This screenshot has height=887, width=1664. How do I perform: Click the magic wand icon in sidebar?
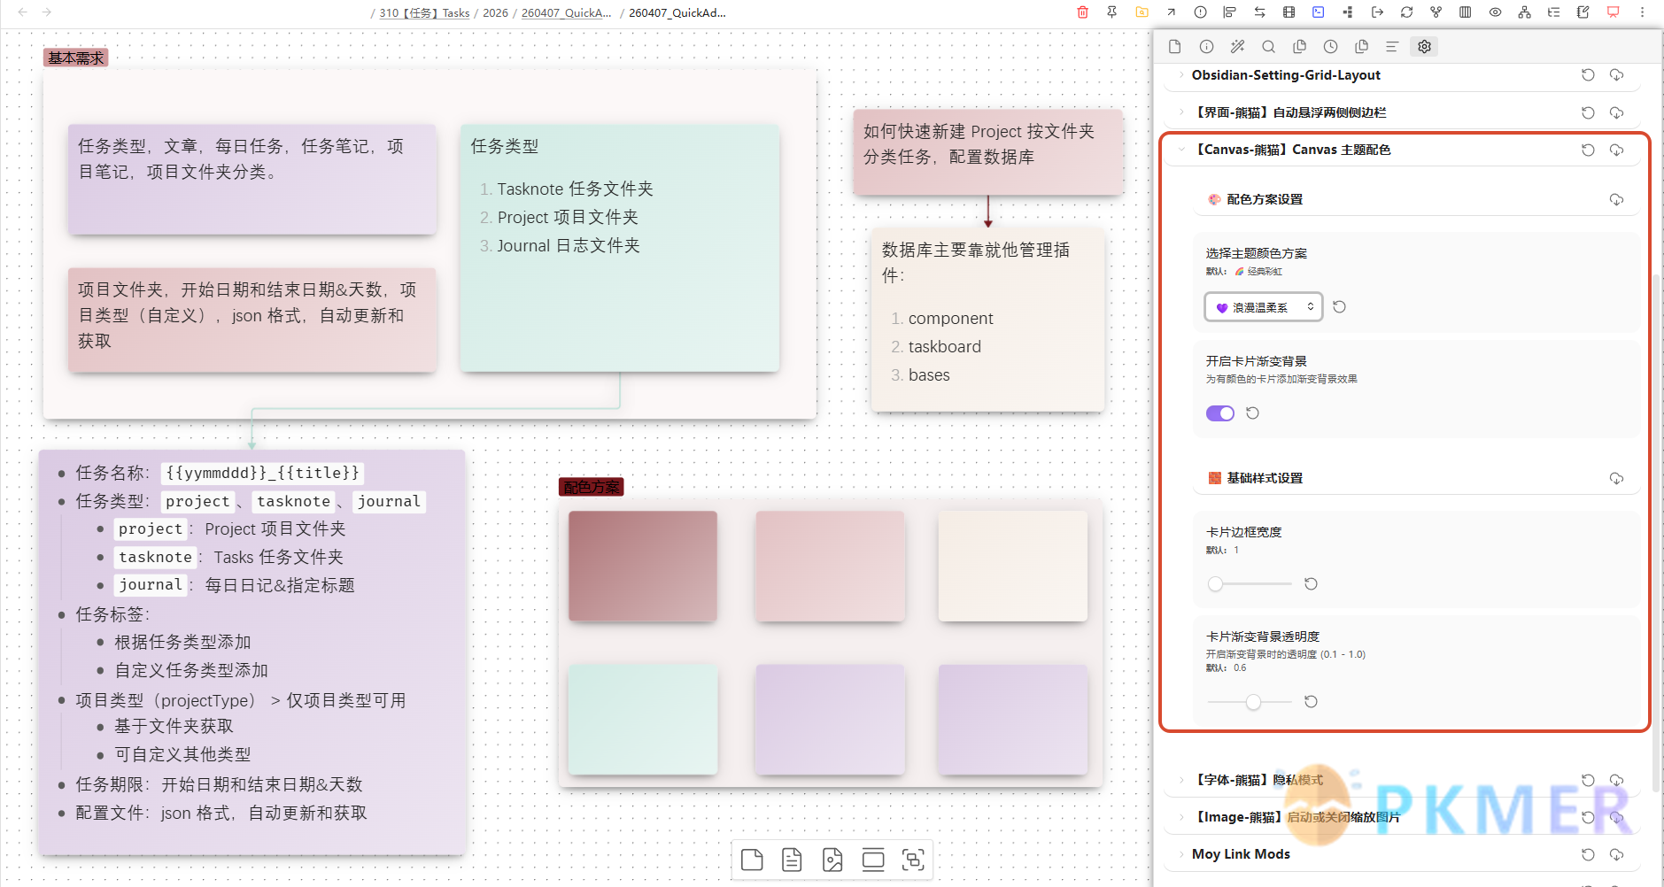point(1237,47)
